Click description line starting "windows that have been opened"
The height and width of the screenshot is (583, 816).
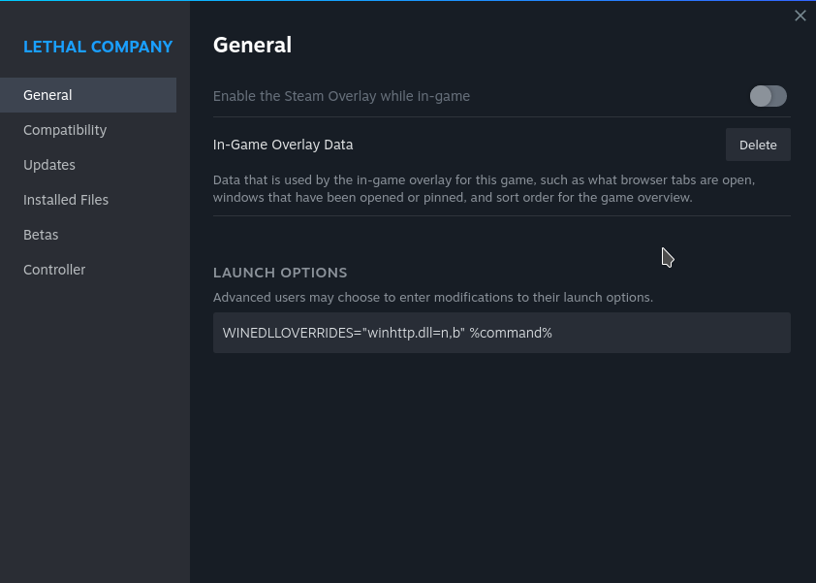[453, 197]
